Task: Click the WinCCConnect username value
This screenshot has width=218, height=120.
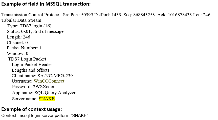Action: 49,81
